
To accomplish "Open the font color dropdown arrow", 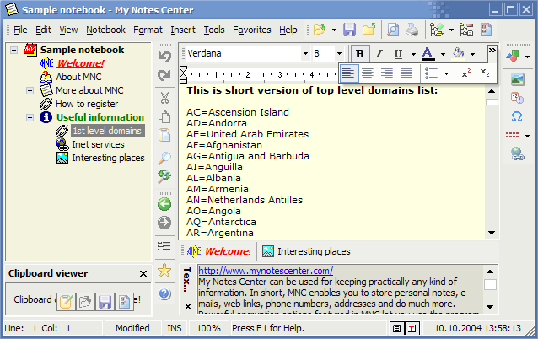I will 442,53.
